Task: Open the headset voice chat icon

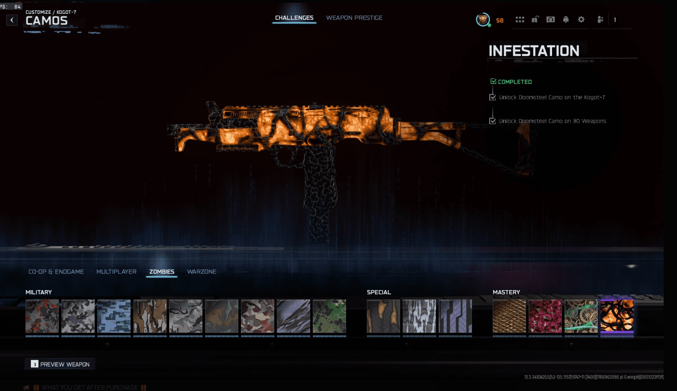Action: [551, 20]
